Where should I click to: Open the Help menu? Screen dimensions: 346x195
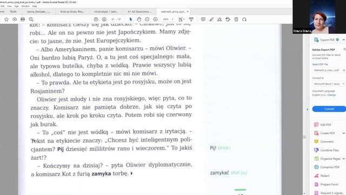coord(35,6)
